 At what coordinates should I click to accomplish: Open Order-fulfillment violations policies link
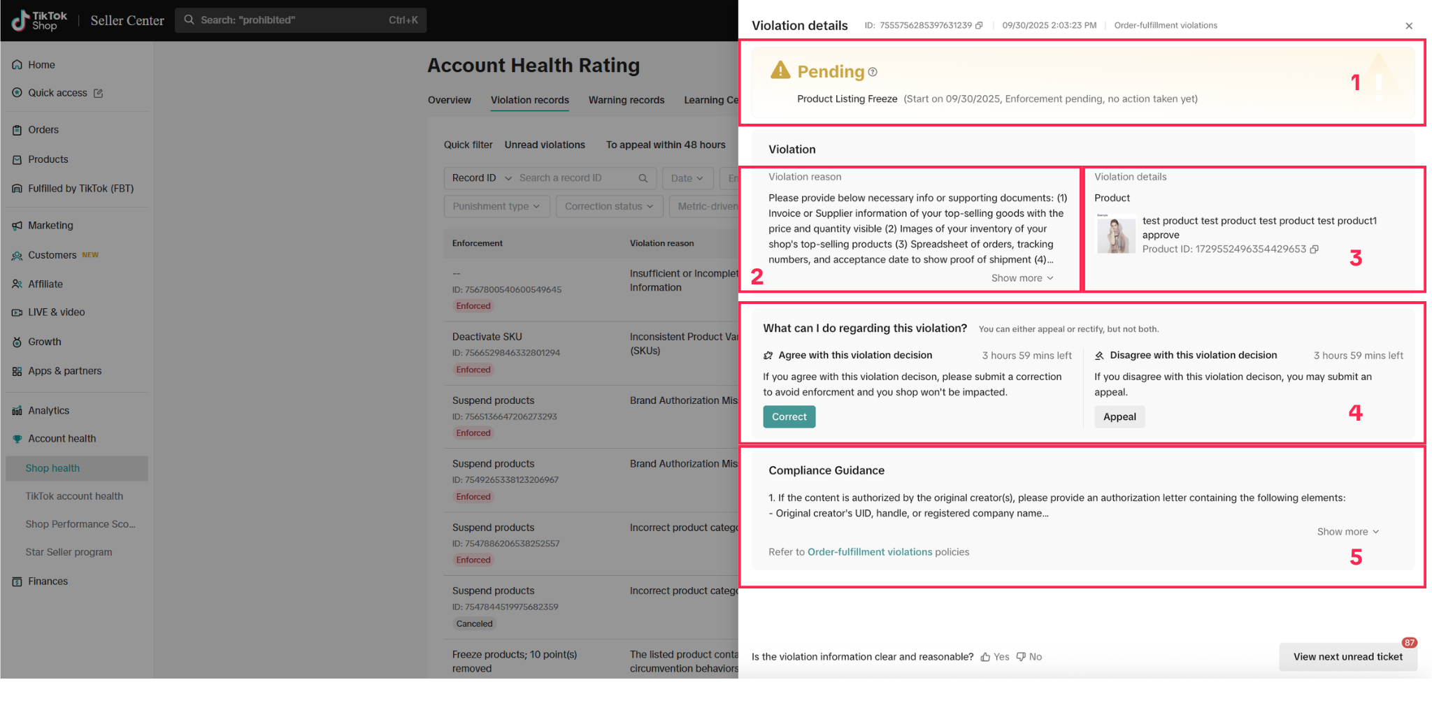tap(870, 552)
